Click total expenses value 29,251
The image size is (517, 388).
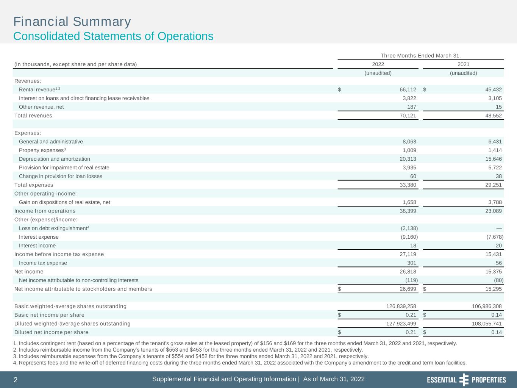click(494, 185)
